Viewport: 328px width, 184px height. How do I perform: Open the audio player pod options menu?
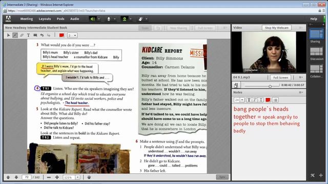point(301,77)
